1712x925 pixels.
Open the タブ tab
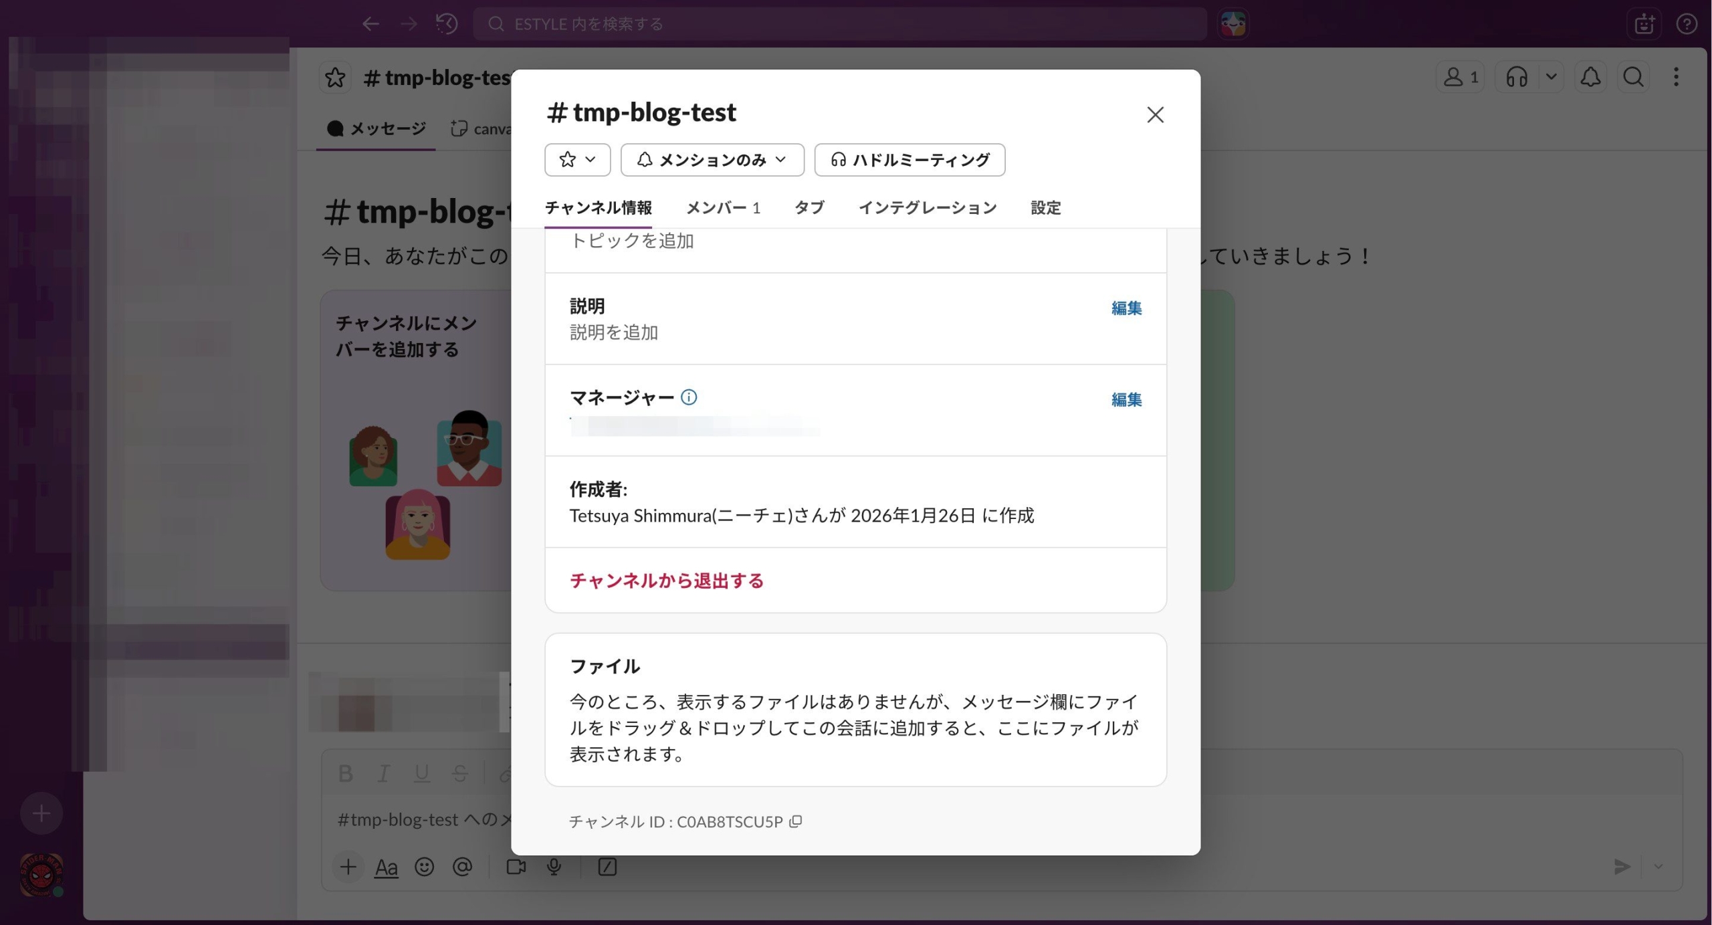point(809,208)
